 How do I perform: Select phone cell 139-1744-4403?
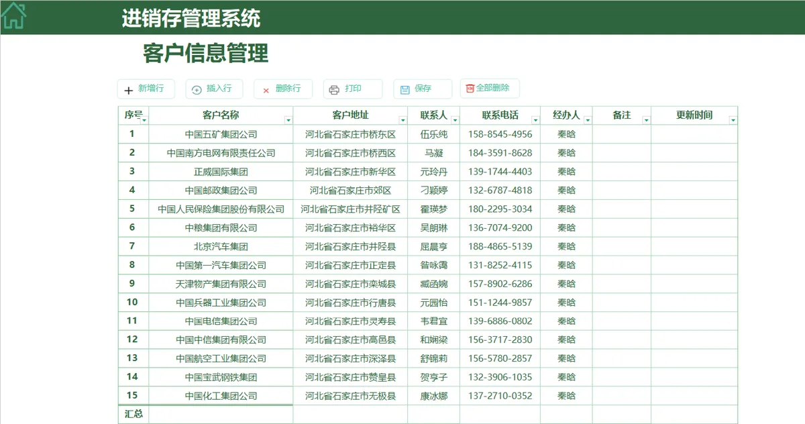pyautogui.click(x=500, y=172)
